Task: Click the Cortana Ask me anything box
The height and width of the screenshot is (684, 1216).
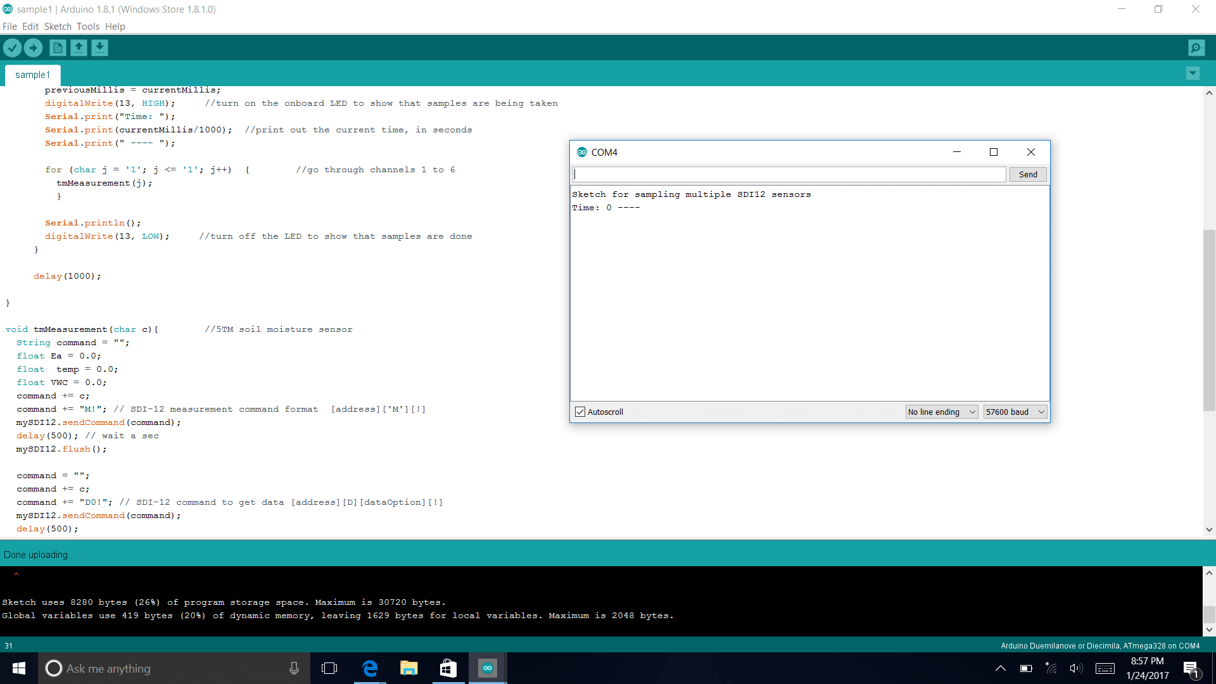Action: [x=165, y=668]
